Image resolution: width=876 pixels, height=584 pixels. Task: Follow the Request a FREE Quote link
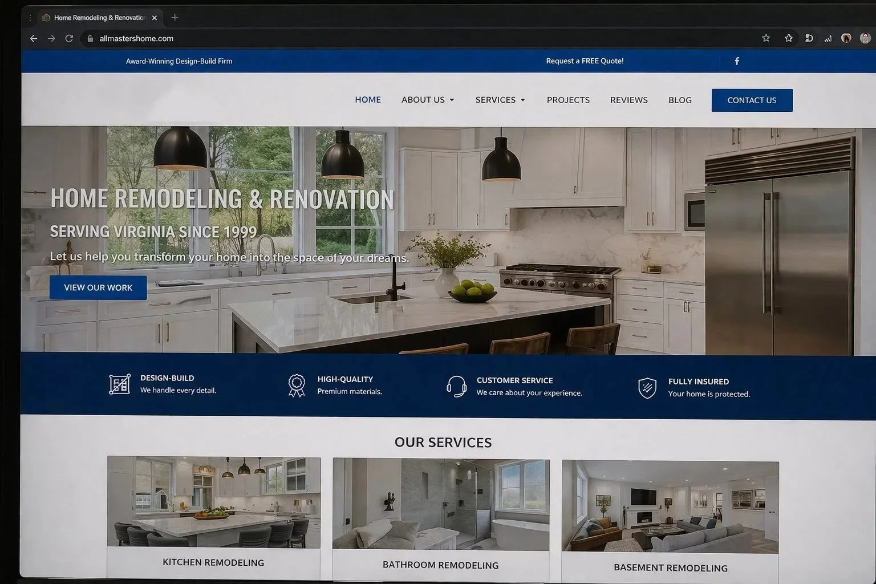585,60
